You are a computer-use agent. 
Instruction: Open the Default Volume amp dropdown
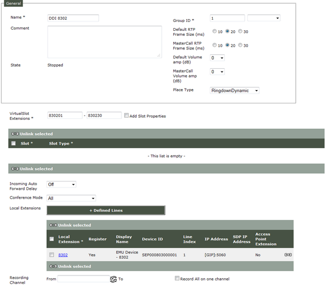click(217, 58)
